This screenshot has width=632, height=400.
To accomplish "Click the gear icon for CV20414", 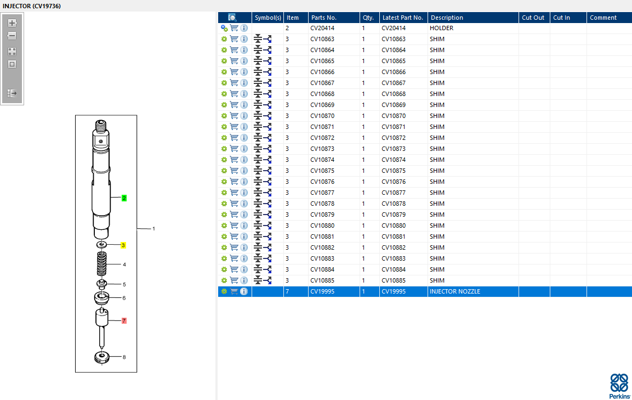I will 224,28.
